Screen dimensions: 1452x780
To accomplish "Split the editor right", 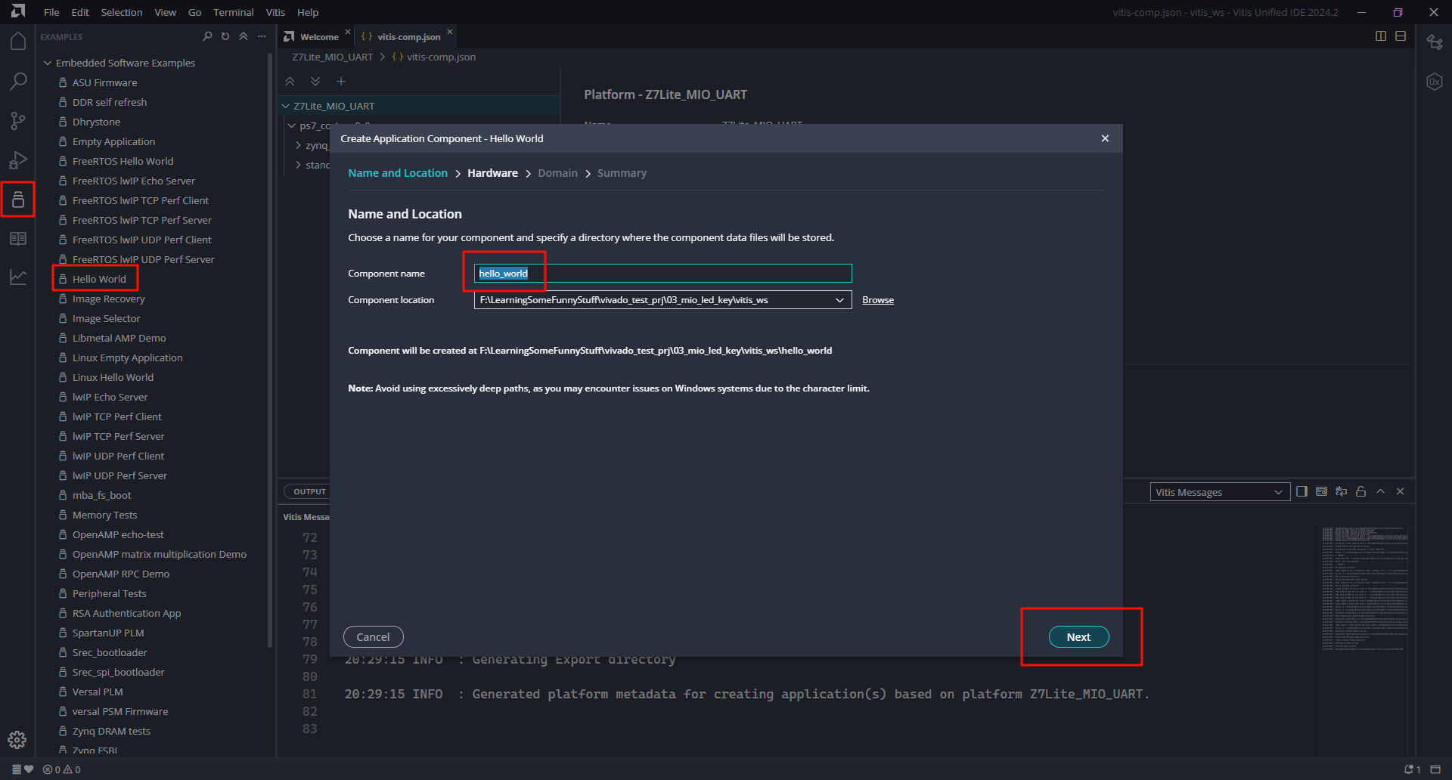I will [1381, 36].
